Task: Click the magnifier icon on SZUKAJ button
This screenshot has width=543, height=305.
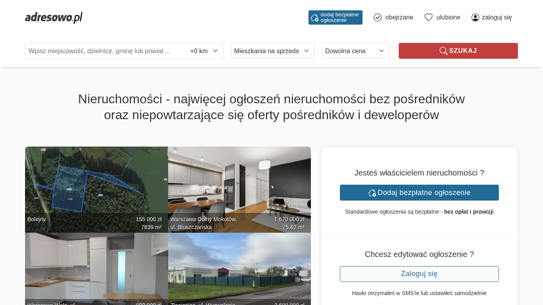Action: coord(443,51)
